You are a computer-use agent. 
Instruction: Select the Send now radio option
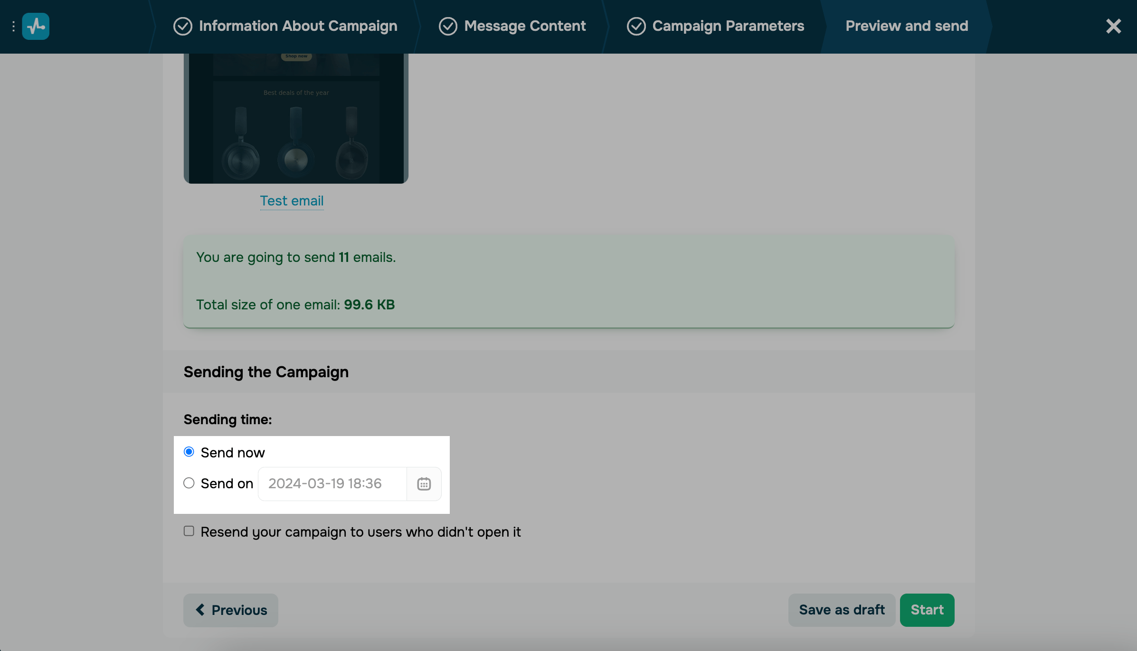click(x=189, y=452)
